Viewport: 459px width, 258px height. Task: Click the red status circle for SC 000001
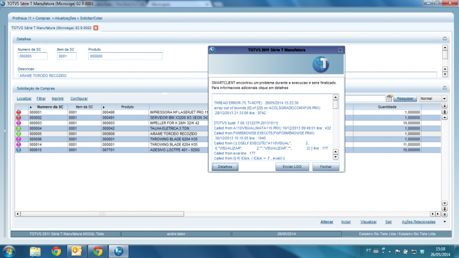18,112
